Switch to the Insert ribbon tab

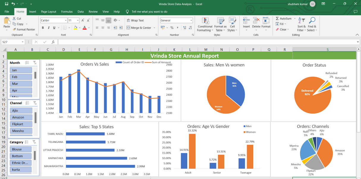(33, 12)
